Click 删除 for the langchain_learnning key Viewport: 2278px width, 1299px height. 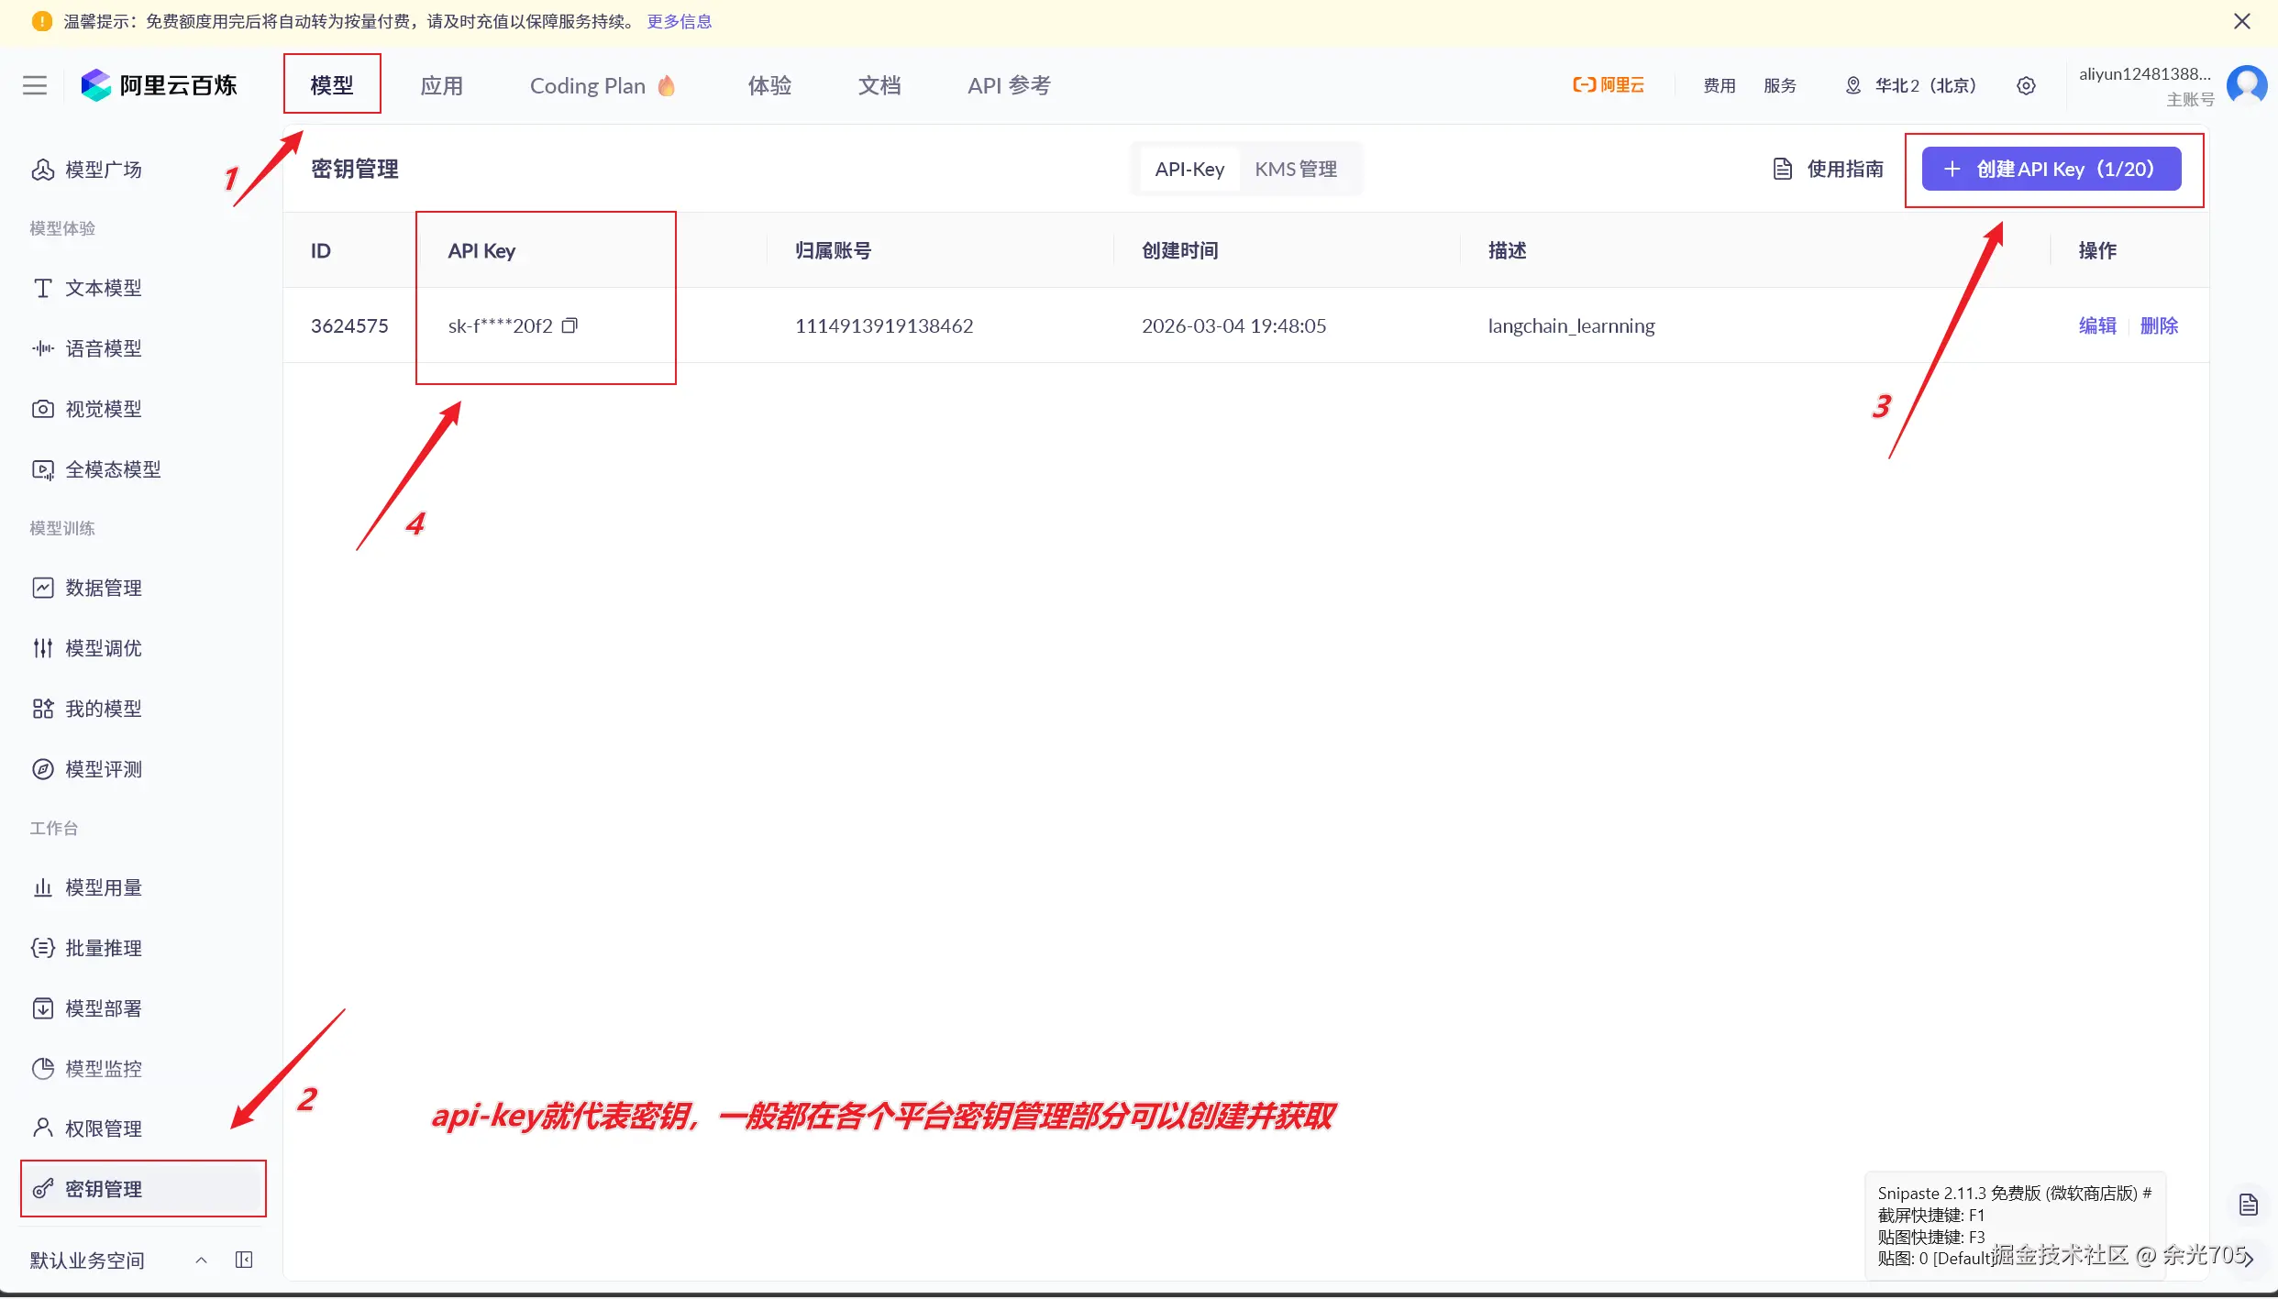2158,325
